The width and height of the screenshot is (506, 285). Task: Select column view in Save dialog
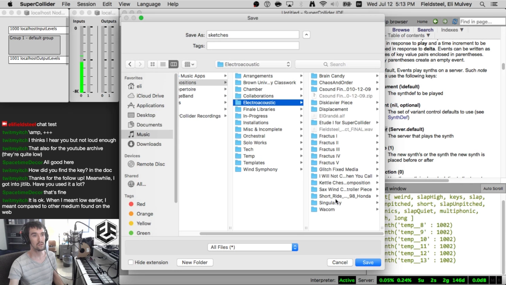coord(174,64)
